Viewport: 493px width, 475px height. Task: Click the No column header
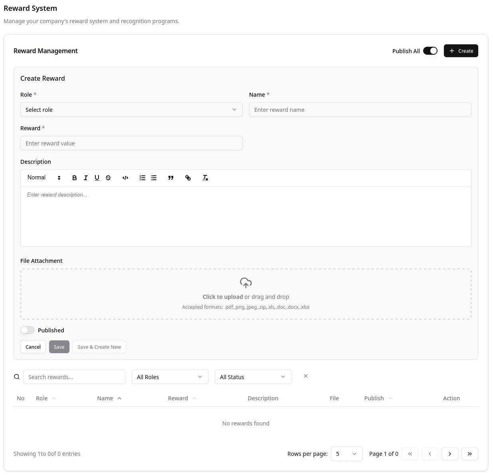pyautogui.click(x=21, y=398)
